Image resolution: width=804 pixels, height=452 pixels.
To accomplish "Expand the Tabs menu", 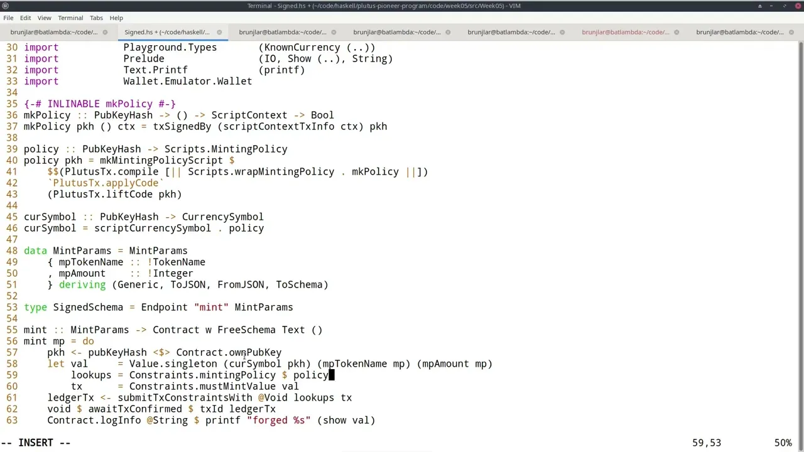I will coord(96,18).
